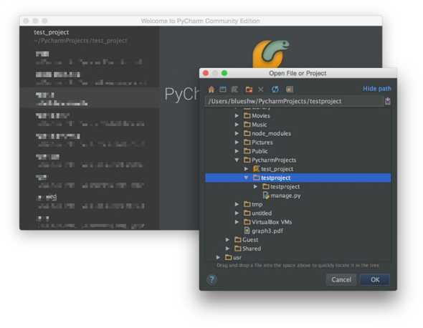
Task: Expand the test_project tree node
Action: click(246, 169)
